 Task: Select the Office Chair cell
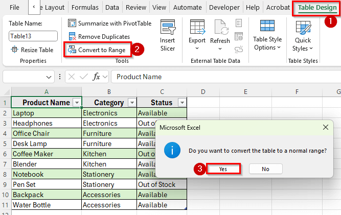click(47, 133)
